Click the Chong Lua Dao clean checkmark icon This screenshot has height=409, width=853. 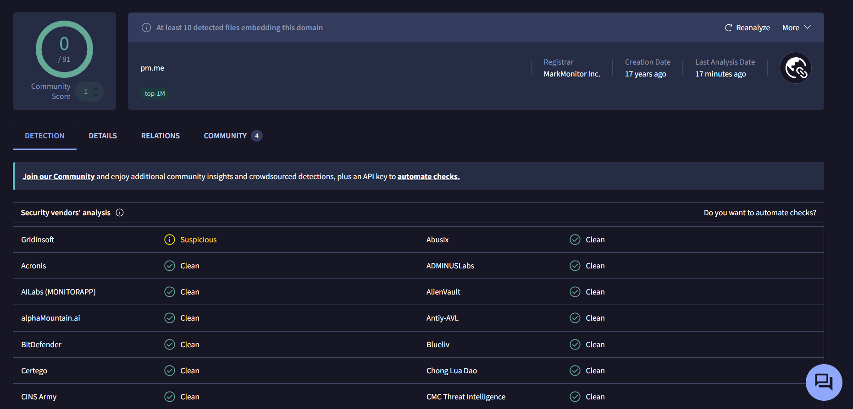pyautogui.click(x=575, y=371)
